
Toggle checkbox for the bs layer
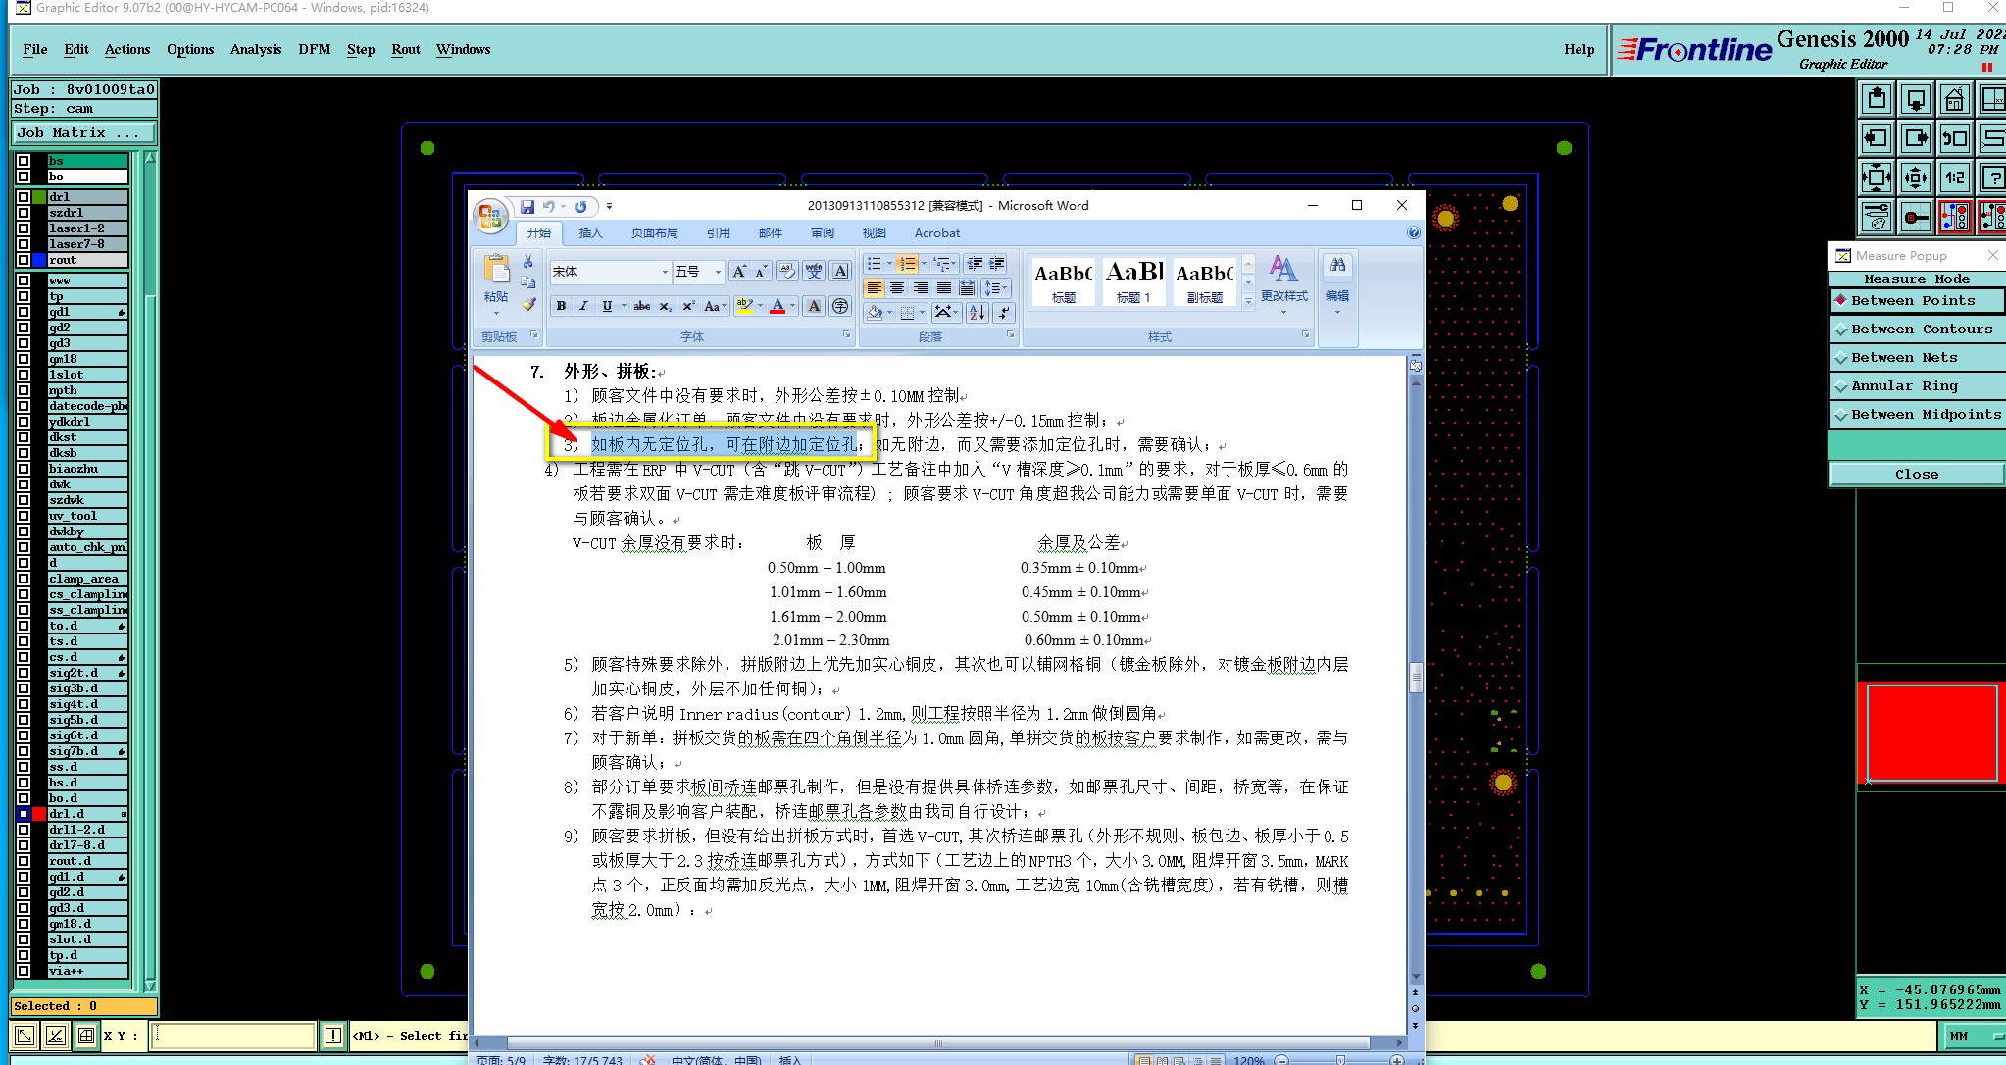click(x=24, y=161)
